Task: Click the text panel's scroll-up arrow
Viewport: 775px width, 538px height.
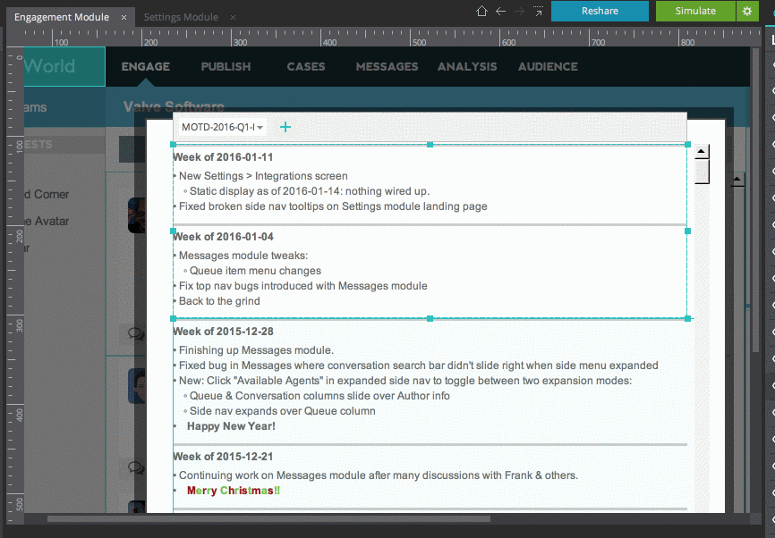Action: pos(702,152)
